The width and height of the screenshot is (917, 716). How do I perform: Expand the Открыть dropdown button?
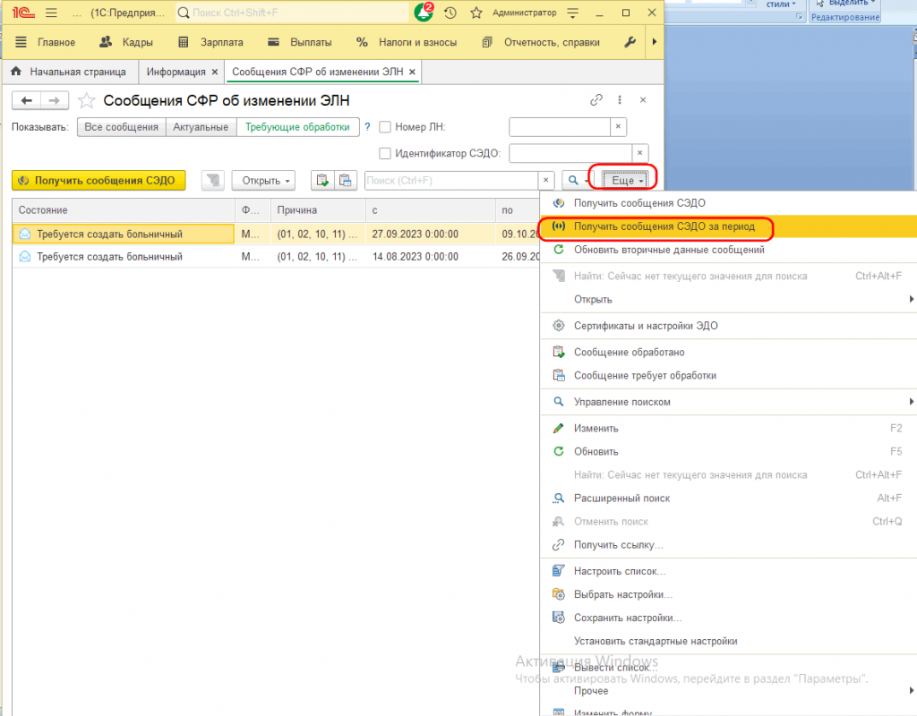point(264,181)
